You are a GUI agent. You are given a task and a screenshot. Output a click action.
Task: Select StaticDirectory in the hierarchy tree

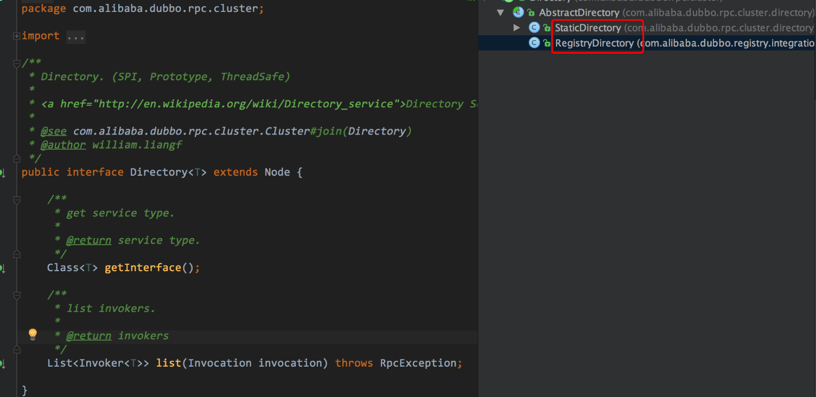(x=588, y=28)
